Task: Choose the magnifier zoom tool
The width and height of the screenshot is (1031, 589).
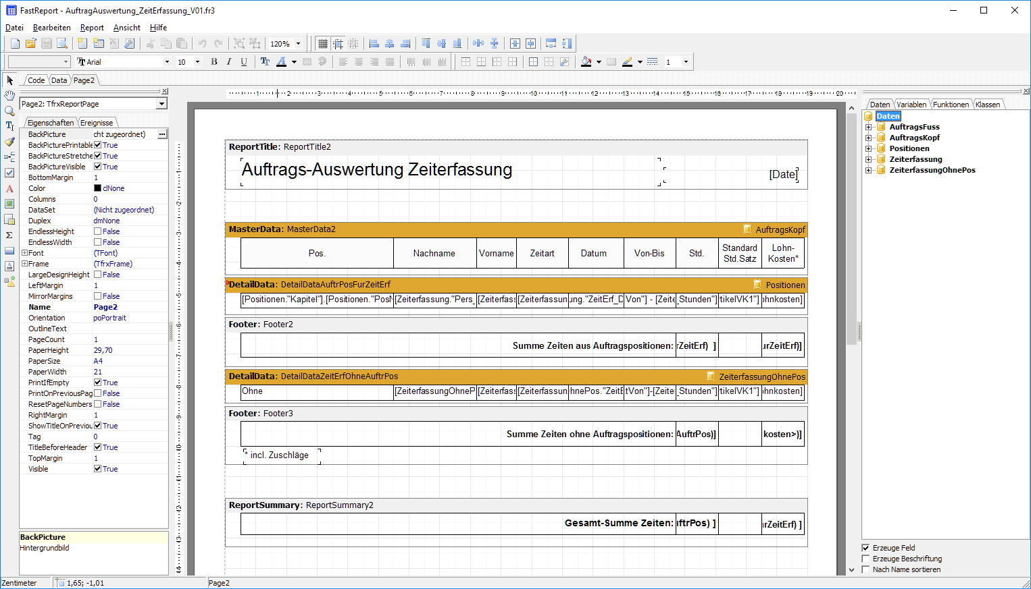Action: (x=9, y=111)
